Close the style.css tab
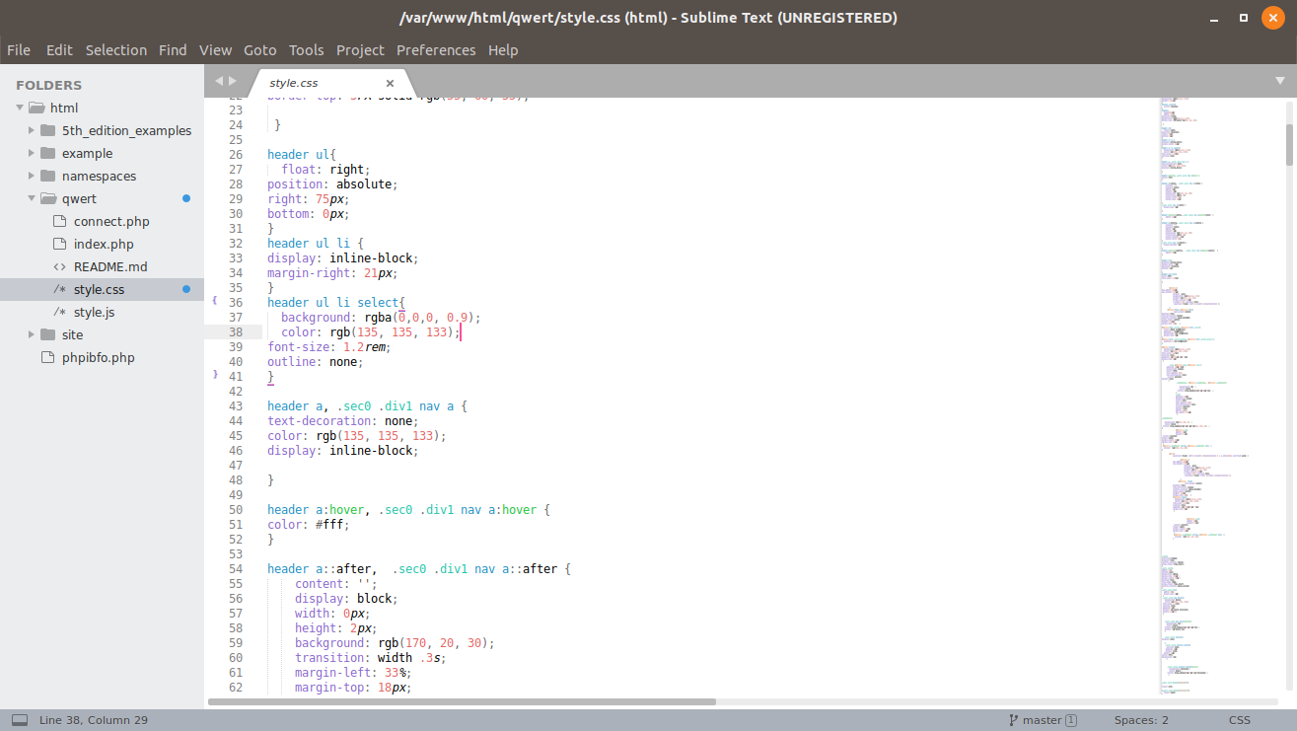This screenshot has width=1297, height=731. point(390,83)
